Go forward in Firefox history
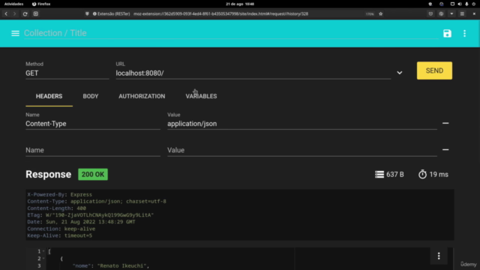480x270 pixels. (15, 13)
